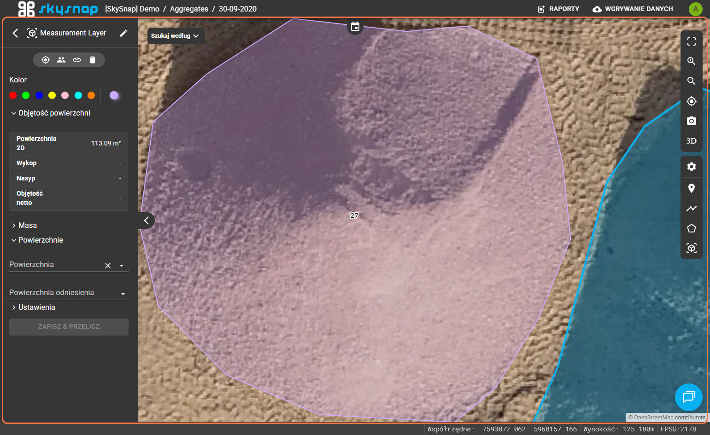Take a screenshot of the map
This screenshot has width=710, height=435.
(692, 121)
